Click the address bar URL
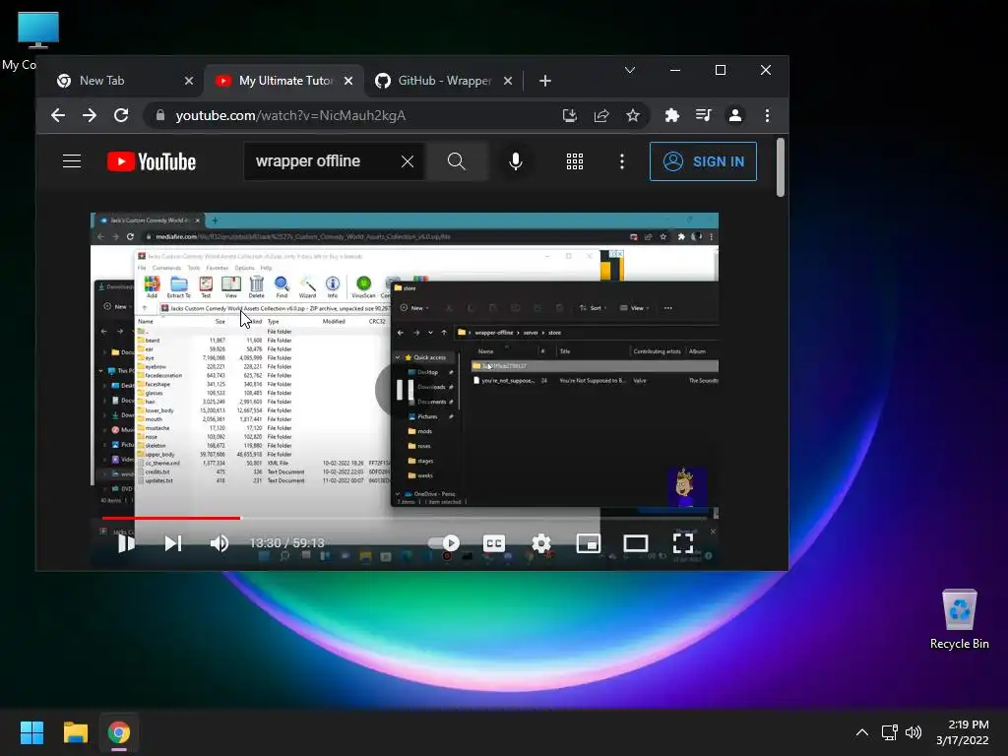 [290, 116]
